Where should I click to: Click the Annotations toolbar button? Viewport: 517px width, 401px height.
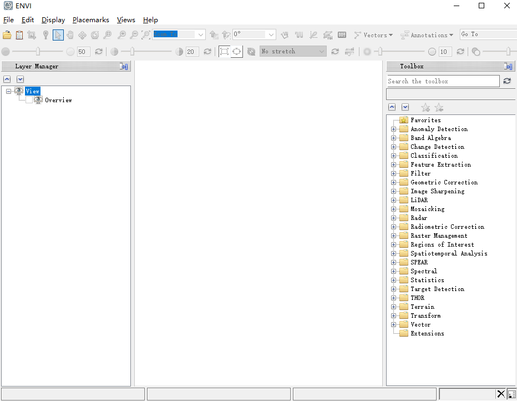coord(427,35)
